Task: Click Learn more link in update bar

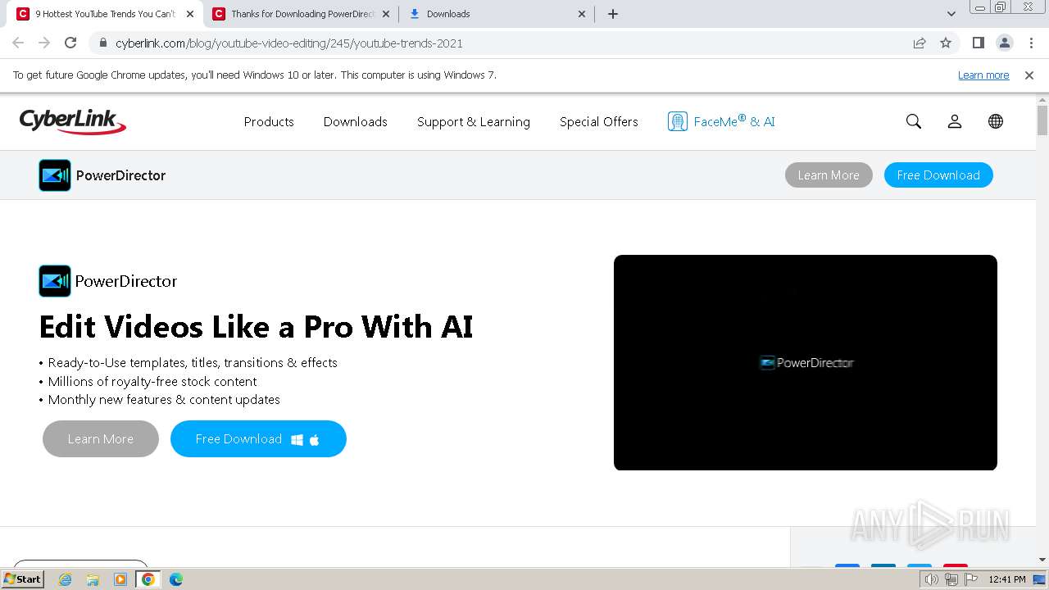Action: point(983,75)
